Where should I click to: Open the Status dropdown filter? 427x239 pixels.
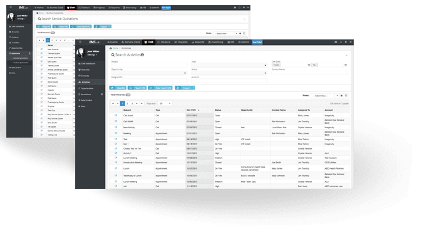[229, 73]
